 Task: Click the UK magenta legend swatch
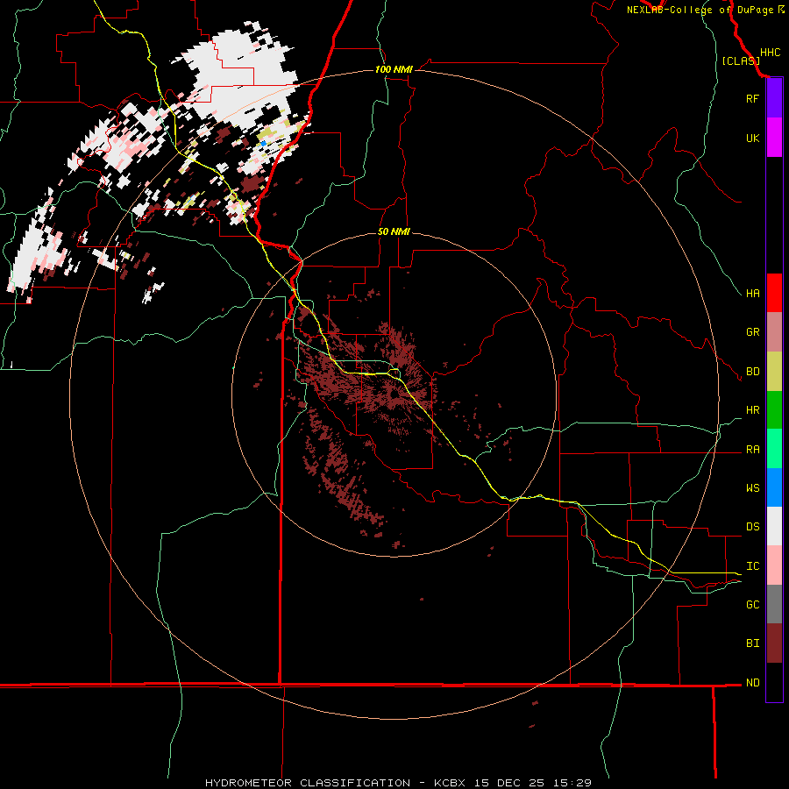[774, 138]
